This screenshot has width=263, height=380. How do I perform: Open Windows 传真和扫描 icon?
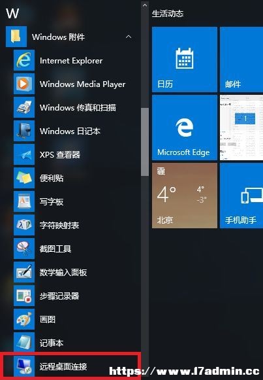24,107
